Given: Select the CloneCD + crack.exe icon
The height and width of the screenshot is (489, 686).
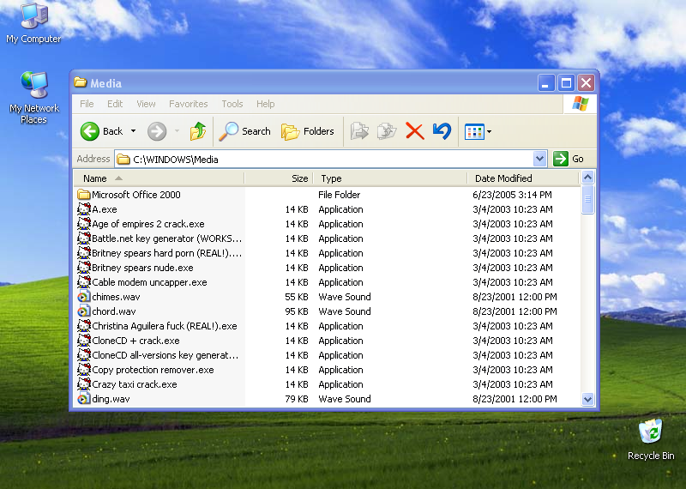Looking at the screenshot, I should (x=83, y=340).
